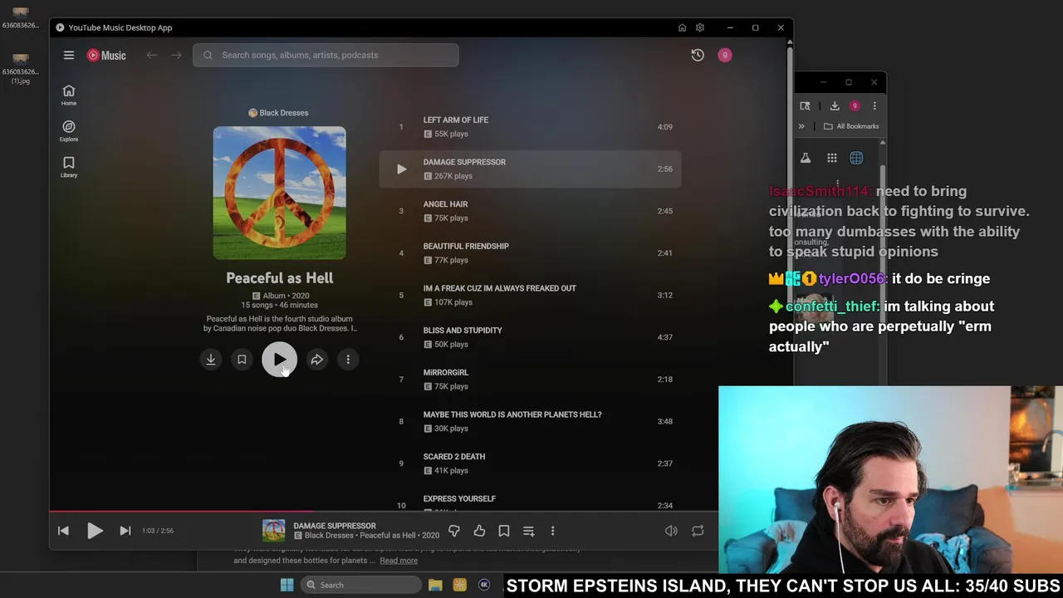Open the orange sun app on taskbar

point(459,585)
